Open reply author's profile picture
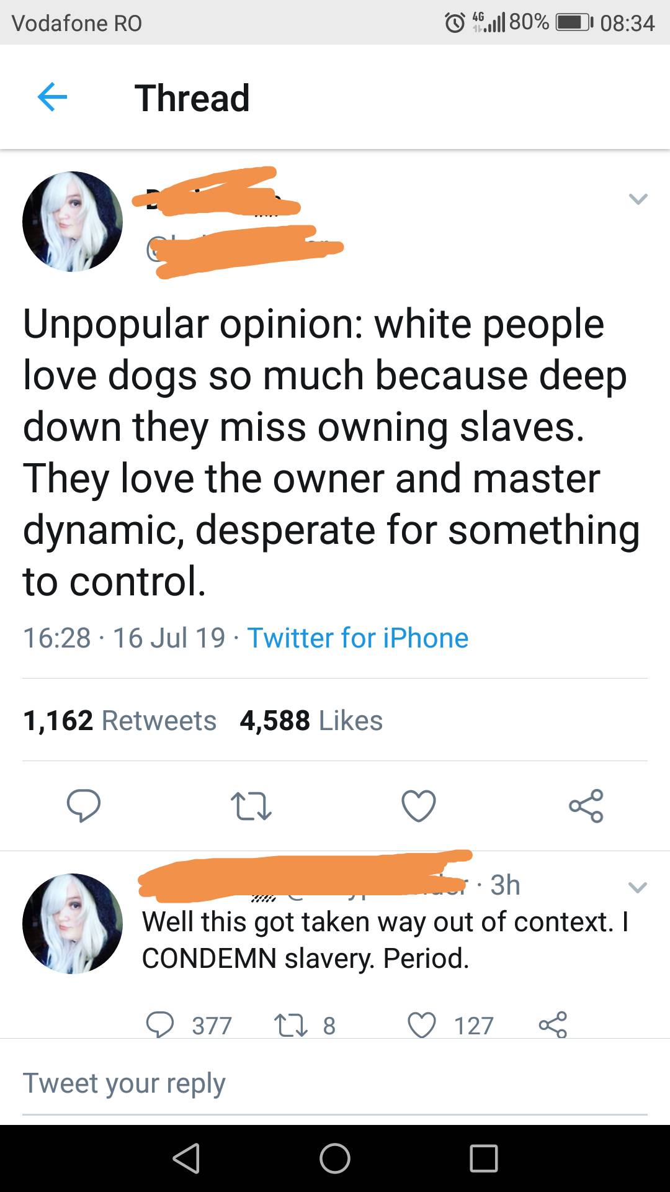 pyautogui.click(x=73, y=923)
